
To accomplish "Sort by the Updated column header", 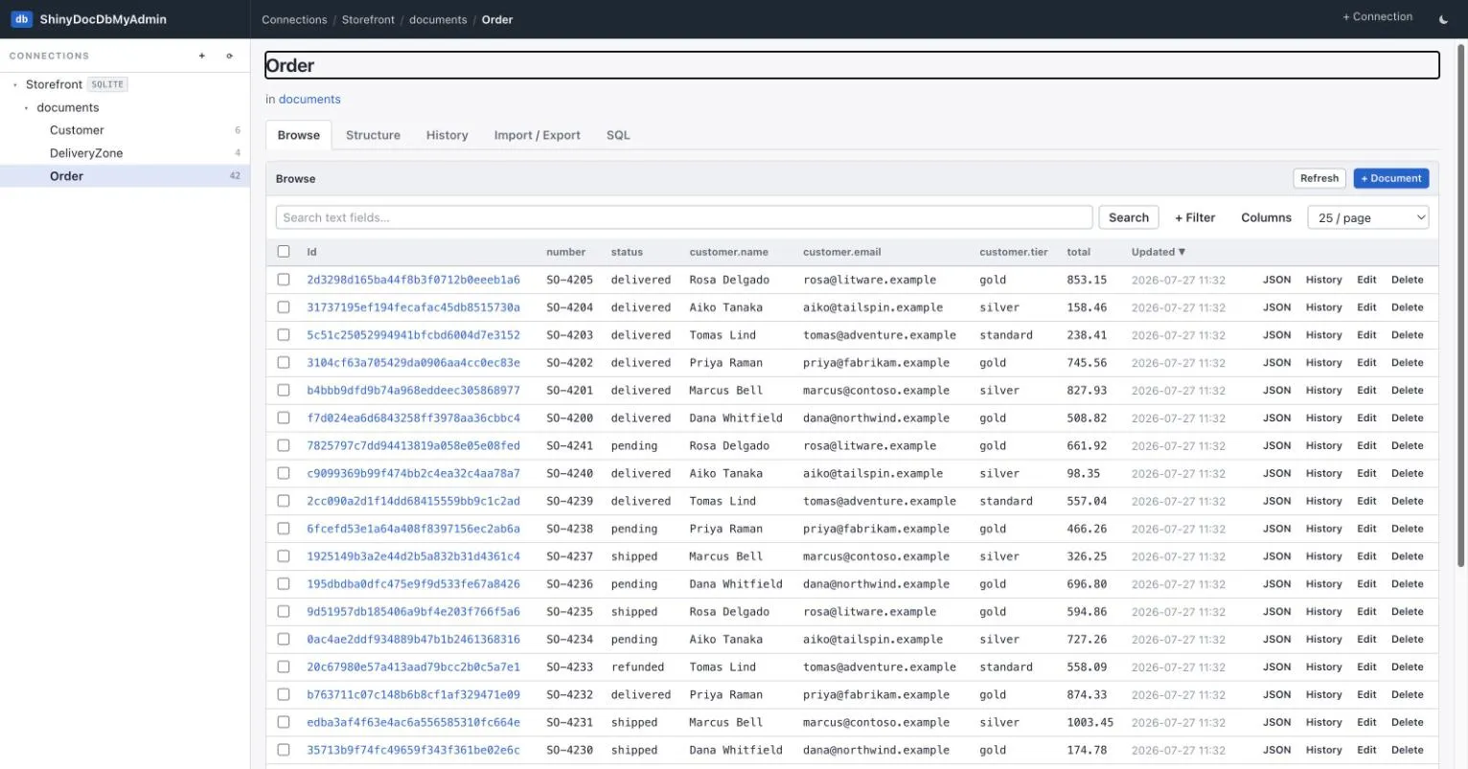I will (1158, 252).
